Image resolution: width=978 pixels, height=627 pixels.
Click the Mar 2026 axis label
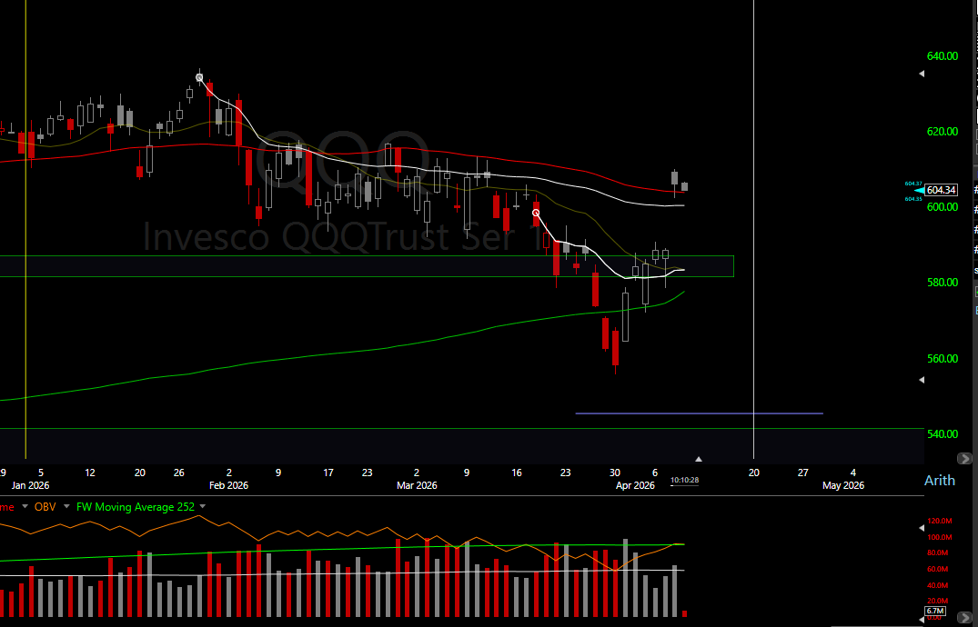pyautogui.click(x=417, y=485)
